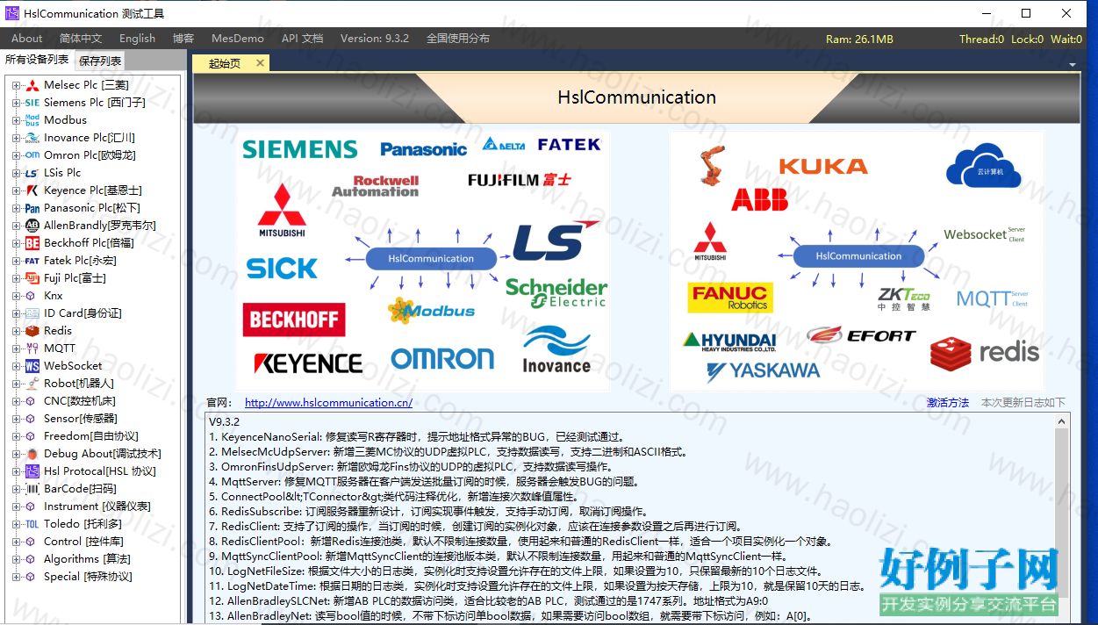Select the 所有设备列表 tab
The height and width of the screenshot is (625, 1098).
[37, 60]
